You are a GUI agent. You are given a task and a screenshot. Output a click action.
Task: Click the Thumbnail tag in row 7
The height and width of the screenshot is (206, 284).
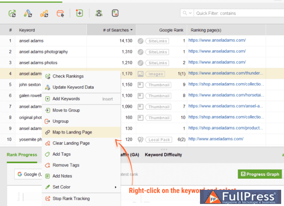tap(158, 107)
